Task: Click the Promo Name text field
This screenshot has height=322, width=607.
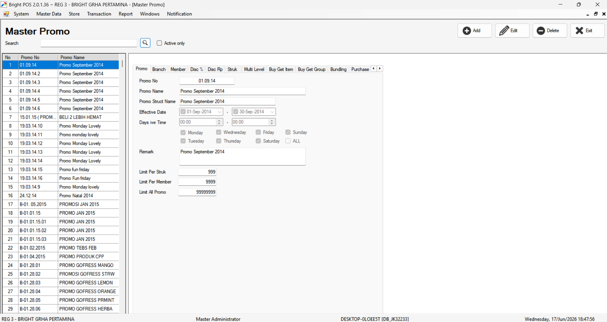Action: (242, 91)
